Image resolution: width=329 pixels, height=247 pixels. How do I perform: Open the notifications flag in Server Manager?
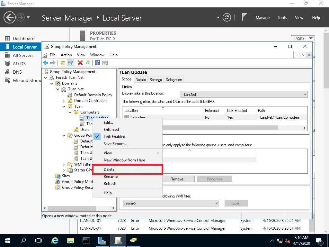point(244,17)
